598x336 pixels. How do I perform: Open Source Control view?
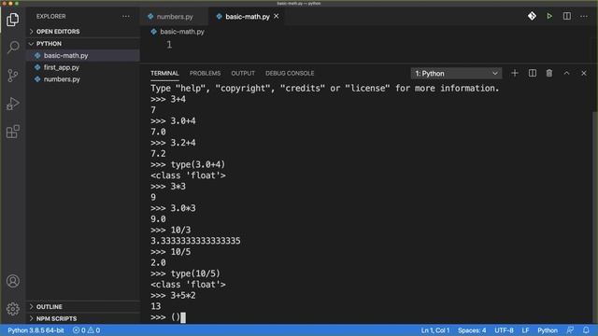pos(12,76)
